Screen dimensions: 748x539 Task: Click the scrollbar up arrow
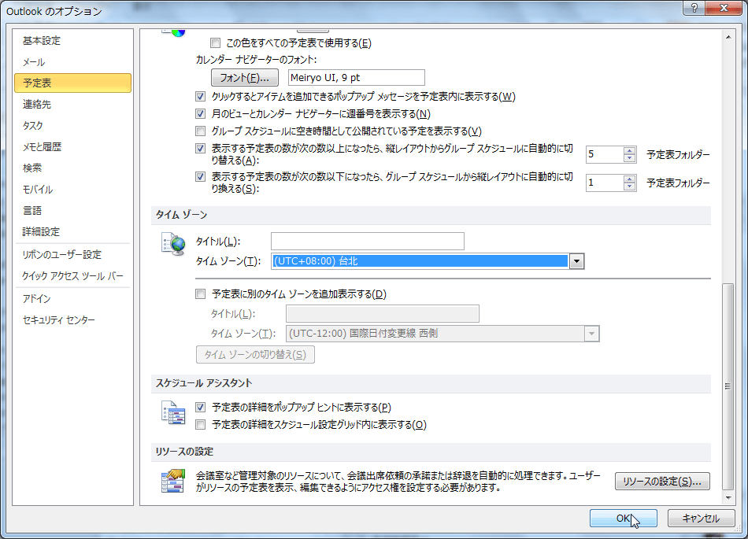tap(728, 37)
